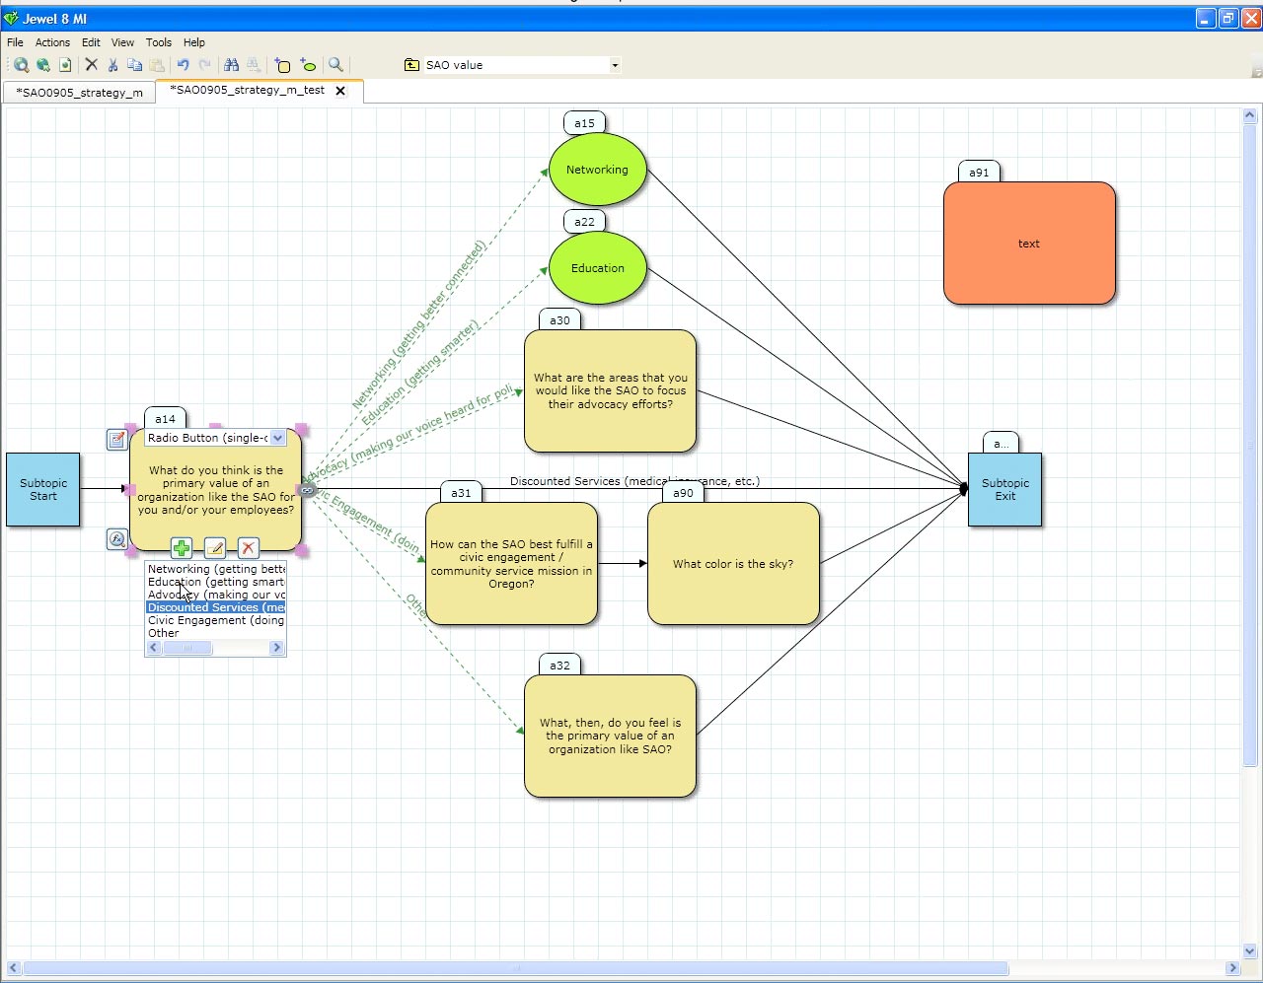Viewport: 1263px width, 983px height.
Task: Click the link connector handle on a14
Action: pyautogui.click(x=307, y=490)
